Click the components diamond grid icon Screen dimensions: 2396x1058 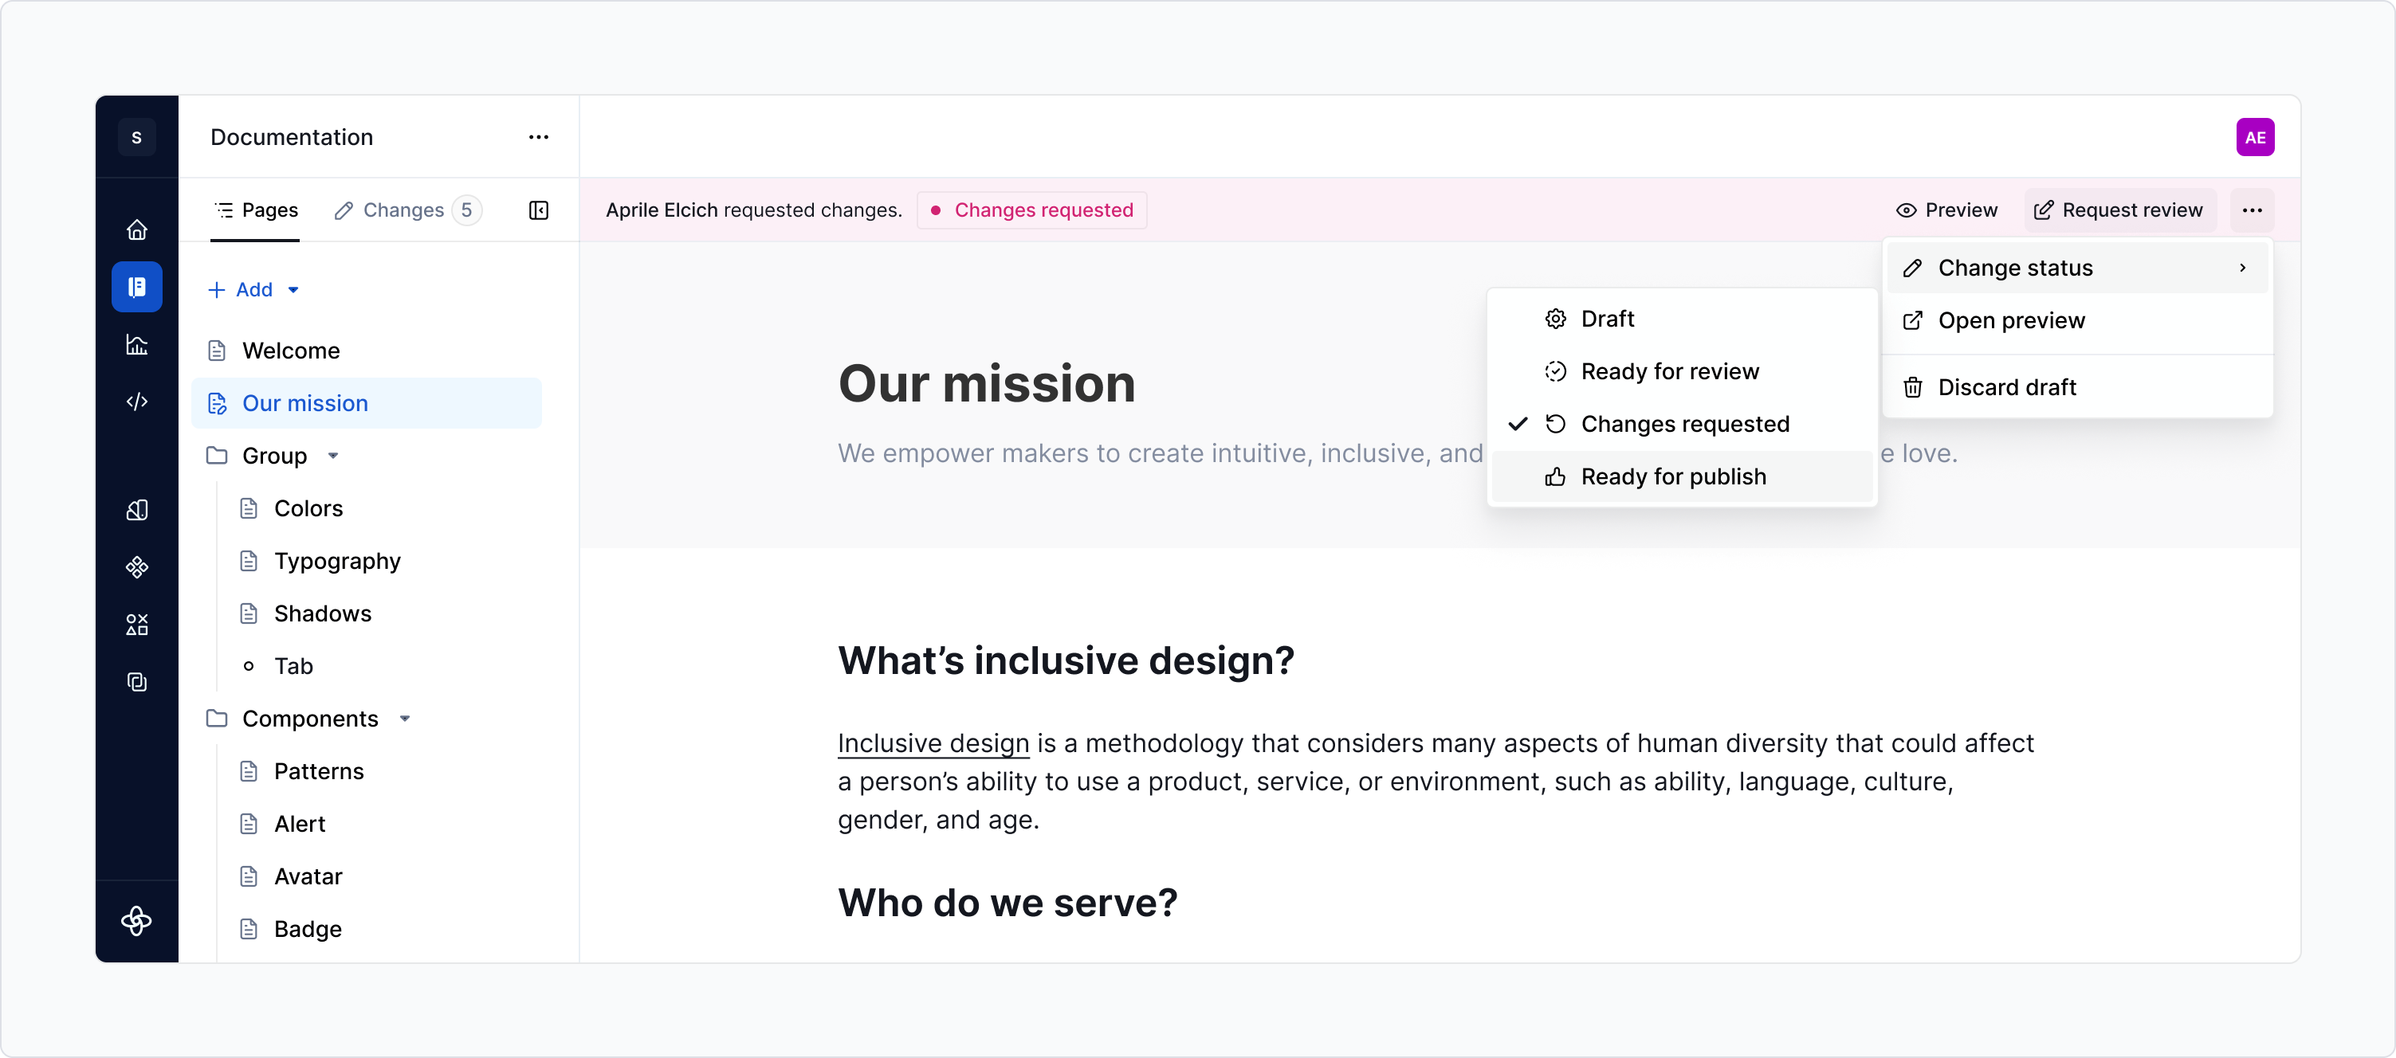[137, 567]
